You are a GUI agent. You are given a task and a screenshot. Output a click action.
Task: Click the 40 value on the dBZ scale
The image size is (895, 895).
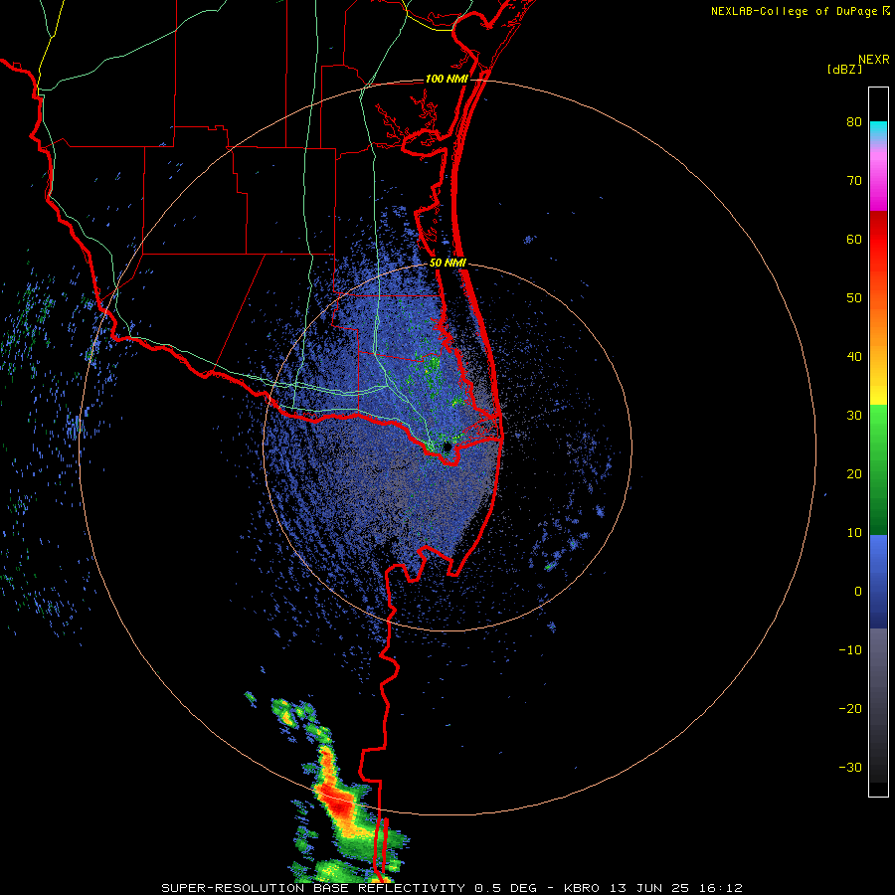coord(854,357)
